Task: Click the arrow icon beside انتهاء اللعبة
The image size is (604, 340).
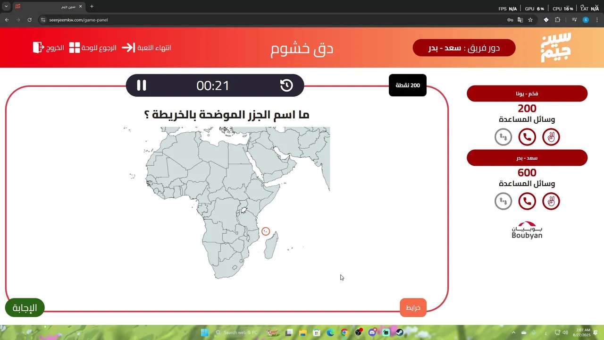Action: coord(128,48)
